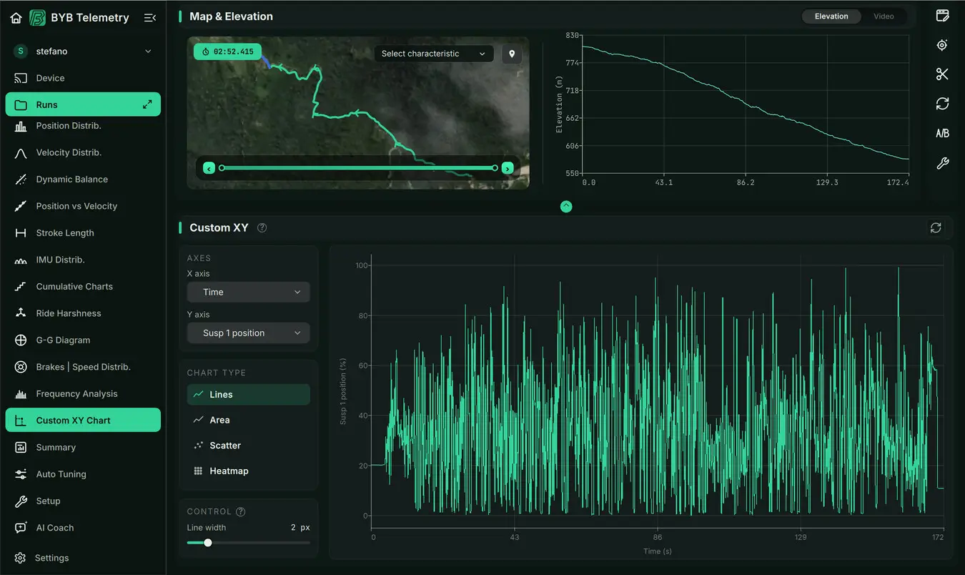This screenshot has height=575, width=965.
Task: Adjust the Line width slider handle
Action: pyautogui.click(x=208, y=543)
